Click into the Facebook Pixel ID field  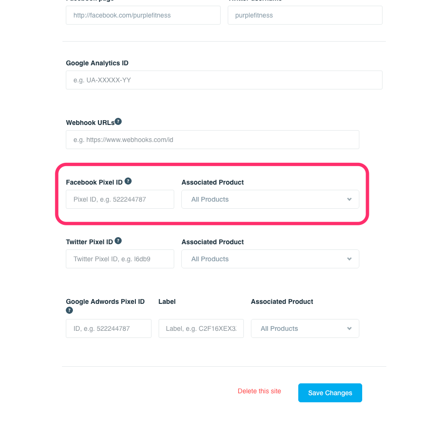120,199
